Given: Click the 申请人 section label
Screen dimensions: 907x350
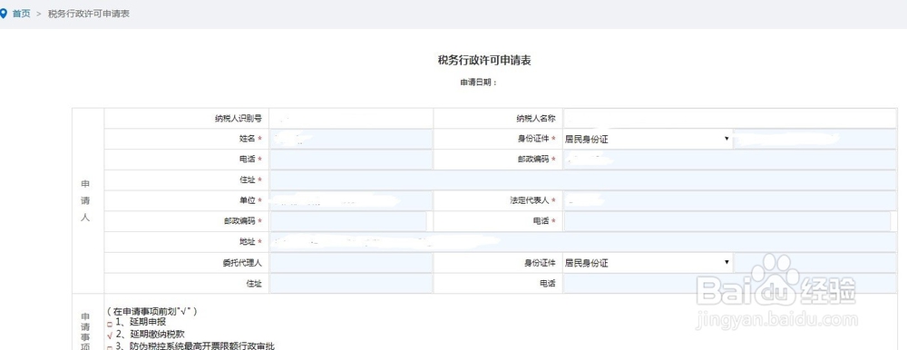Looking at the screenshot, I should (x=85, y=200).
